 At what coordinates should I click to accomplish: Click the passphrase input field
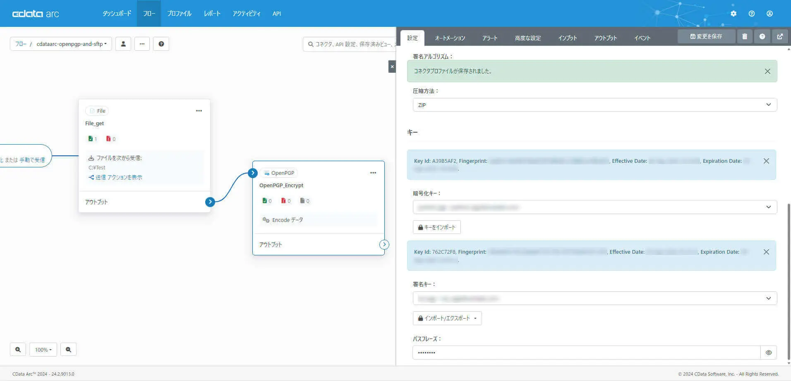[587, 352]
